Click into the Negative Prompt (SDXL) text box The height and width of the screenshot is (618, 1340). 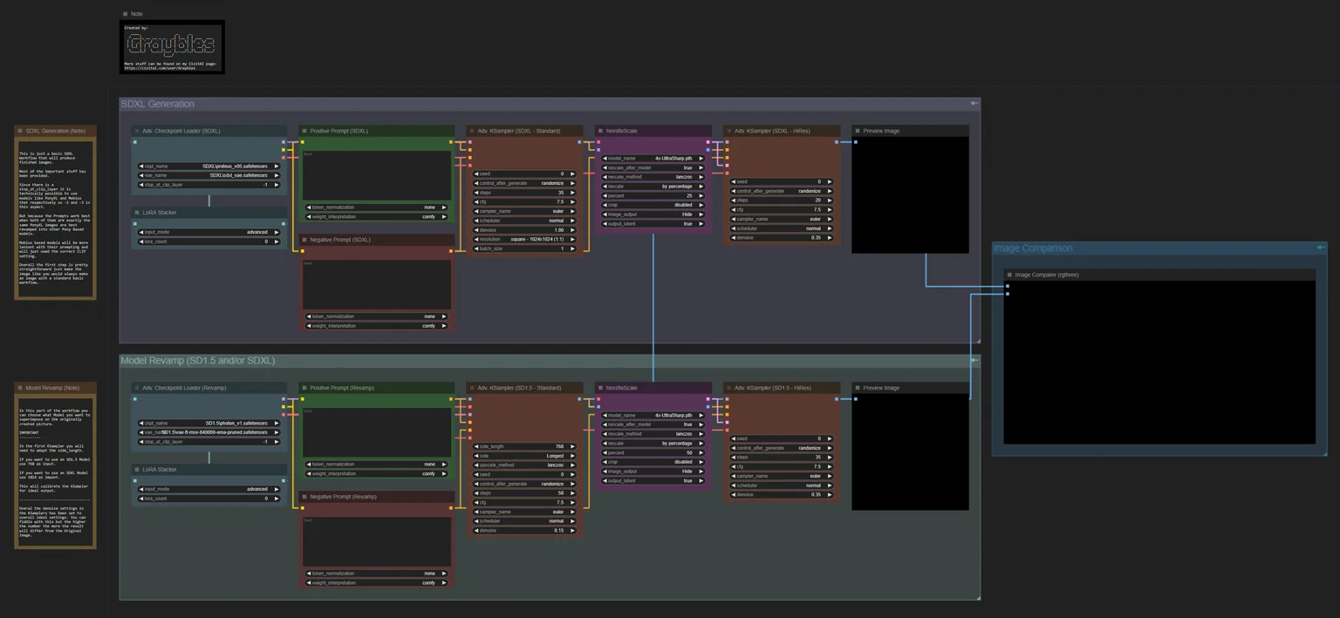coord(377,284)
